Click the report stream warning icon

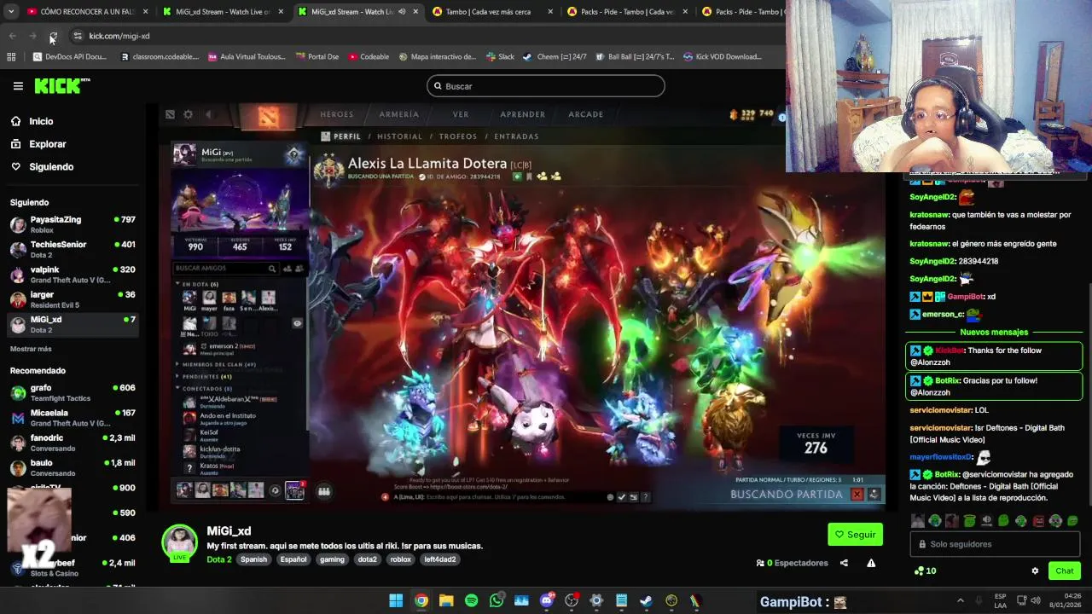pyautogui.click(x=871, y=563)
